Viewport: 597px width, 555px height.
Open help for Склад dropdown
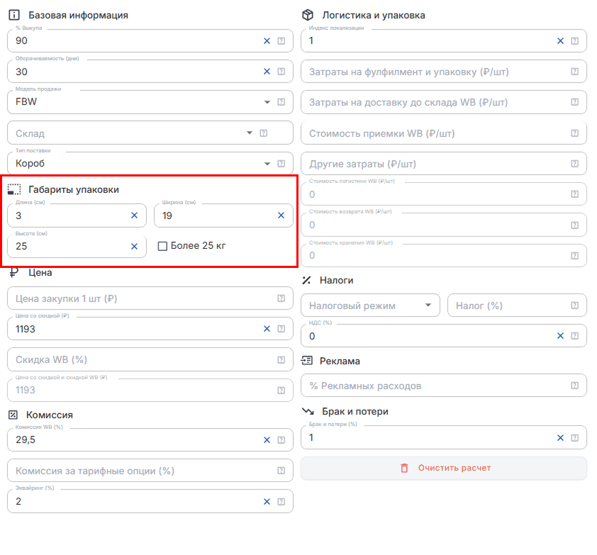[264, 133]
